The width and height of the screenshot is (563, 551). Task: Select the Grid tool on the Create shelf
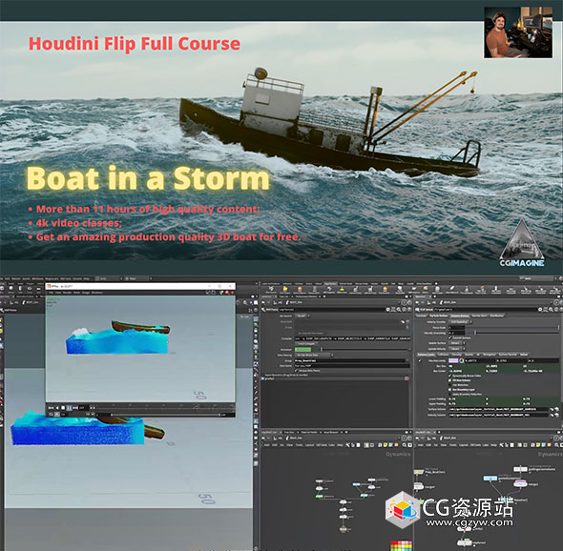pyautogui.click(x=38, y=289)
